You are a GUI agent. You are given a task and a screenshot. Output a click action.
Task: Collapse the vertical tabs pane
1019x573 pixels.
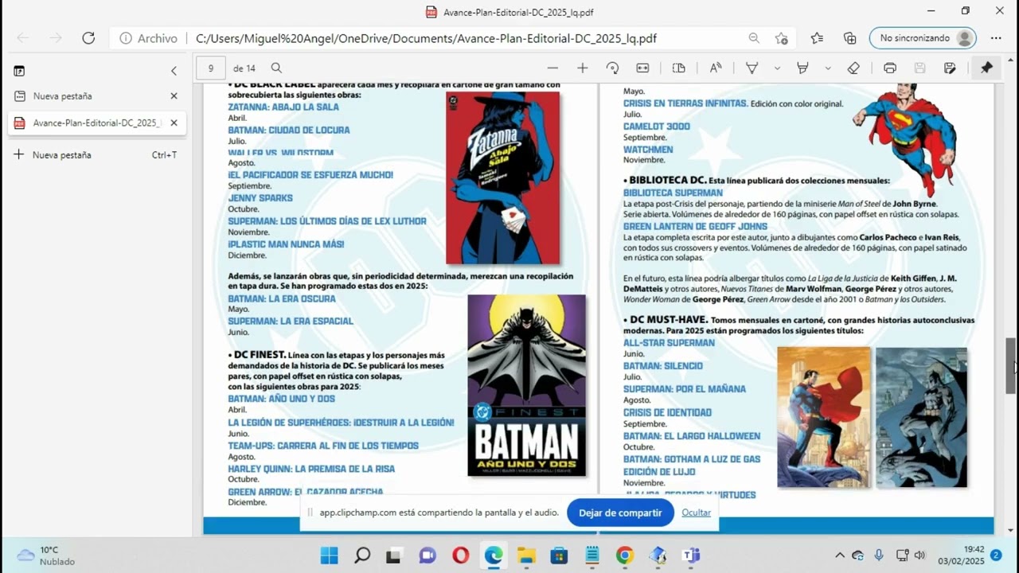coord(174,71)
